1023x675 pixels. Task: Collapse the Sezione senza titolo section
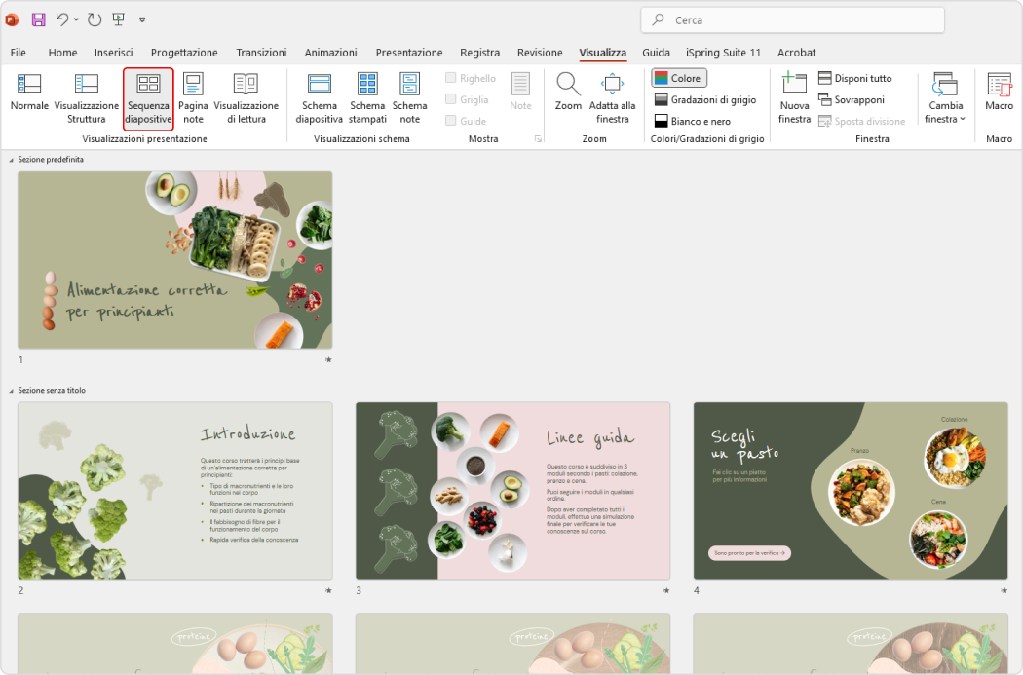(x=9, y=390)
